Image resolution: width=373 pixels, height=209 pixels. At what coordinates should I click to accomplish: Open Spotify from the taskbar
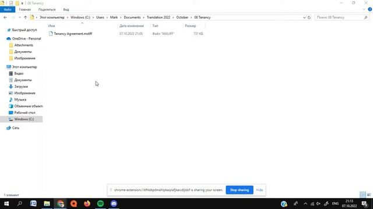tap(100, 204)
